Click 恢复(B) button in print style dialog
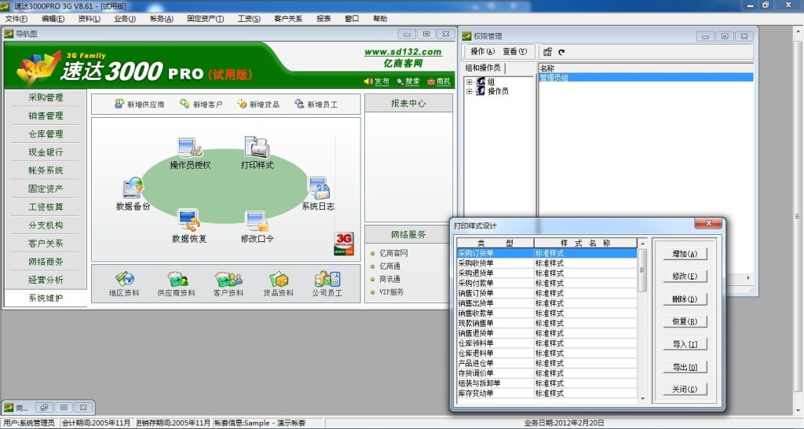The height and width of the screenshot is (429, 804). point(685,322)
